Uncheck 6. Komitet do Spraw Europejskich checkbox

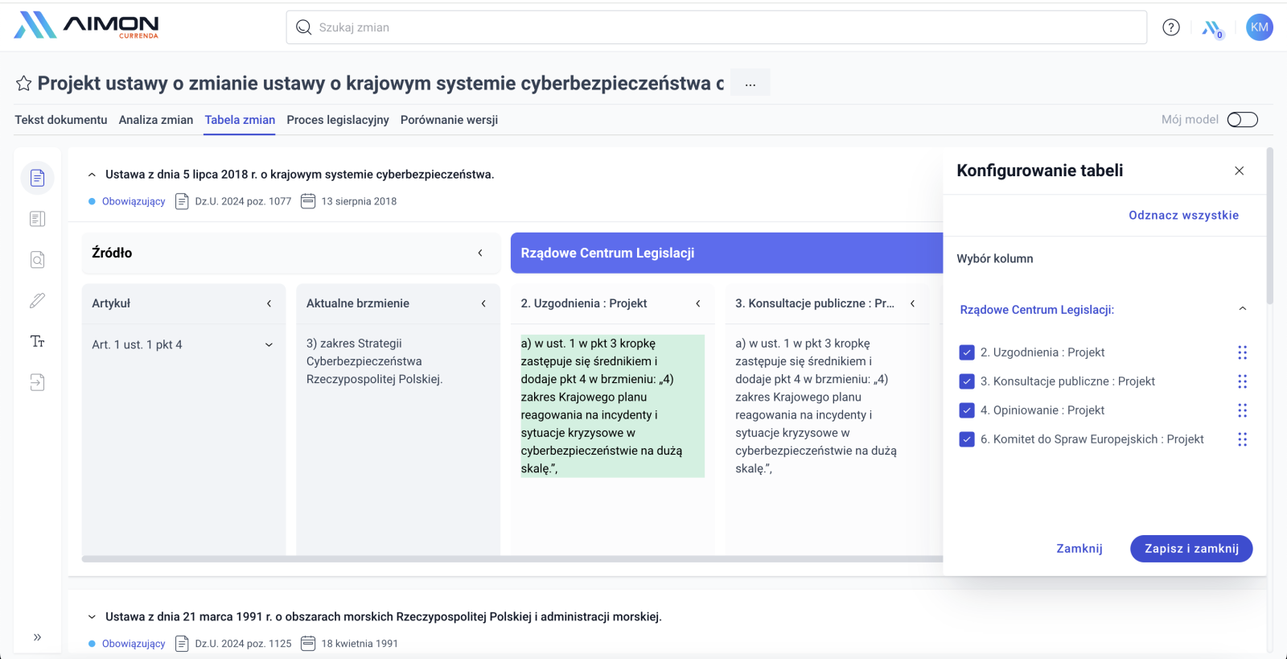[x=967, y=439]
